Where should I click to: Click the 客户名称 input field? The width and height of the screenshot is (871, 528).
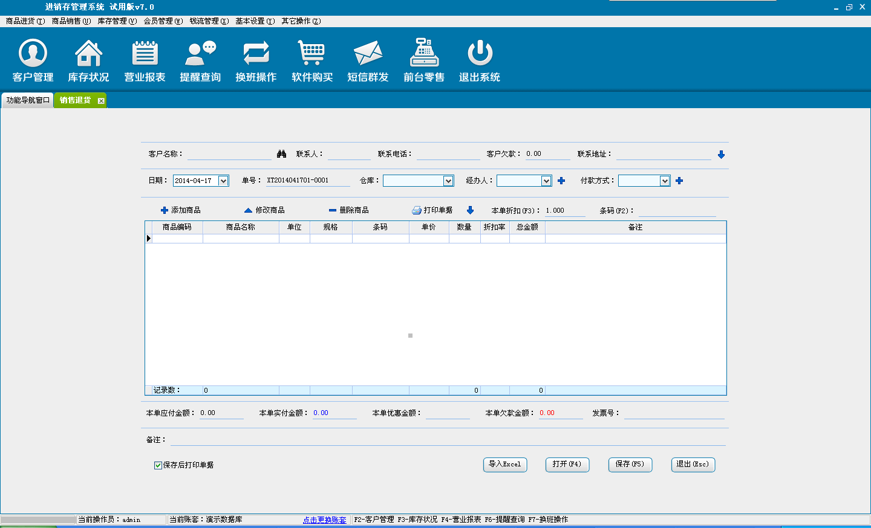229,154
